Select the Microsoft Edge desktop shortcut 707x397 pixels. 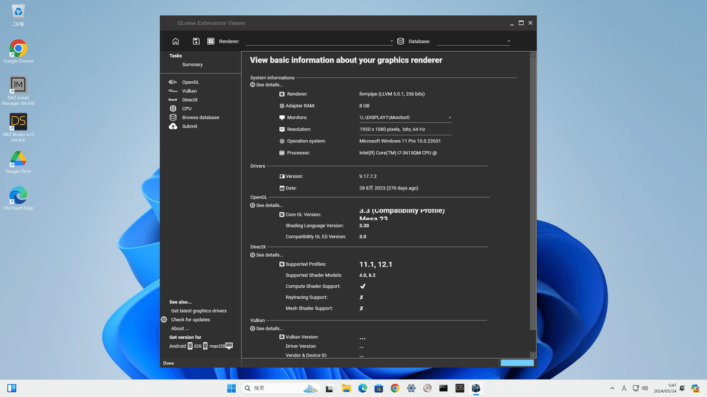[18, 199]
